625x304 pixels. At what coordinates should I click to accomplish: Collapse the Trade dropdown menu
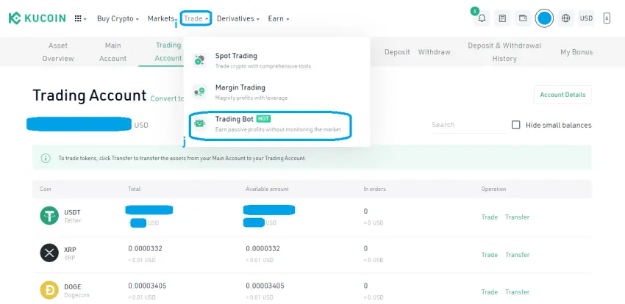[196, 18]
